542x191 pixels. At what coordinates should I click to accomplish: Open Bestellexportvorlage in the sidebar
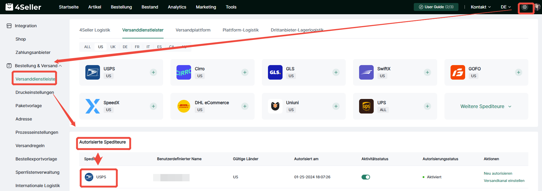point(36,159)
